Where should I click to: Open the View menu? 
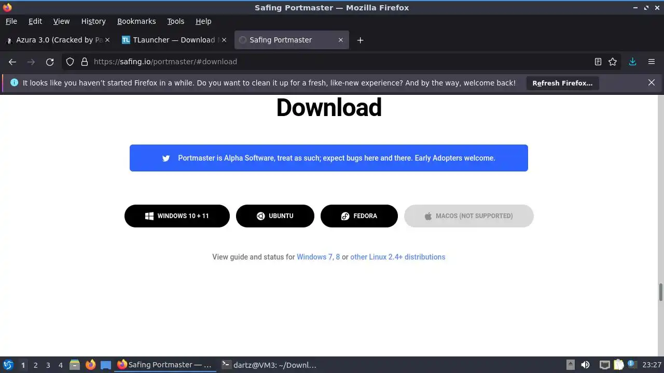point(61,21)
